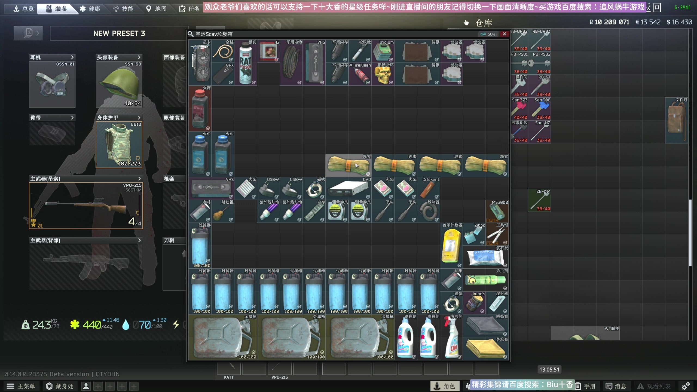The image size is (697, 392).
Task: Open 主菜单 main menu button
Action: click(21, 386)
